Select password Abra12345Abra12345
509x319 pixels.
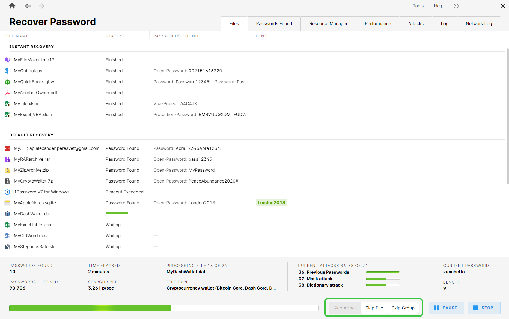199,148
